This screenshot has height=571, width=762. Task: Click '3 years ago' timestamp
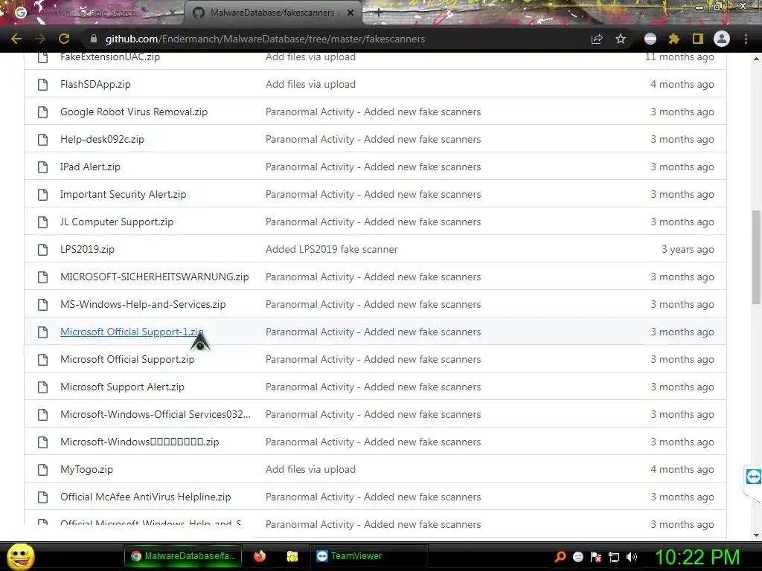click(688, 250)
